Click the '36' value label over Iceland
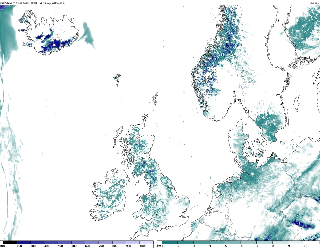Viewport: 320px width, 248px height. (62, 45)
